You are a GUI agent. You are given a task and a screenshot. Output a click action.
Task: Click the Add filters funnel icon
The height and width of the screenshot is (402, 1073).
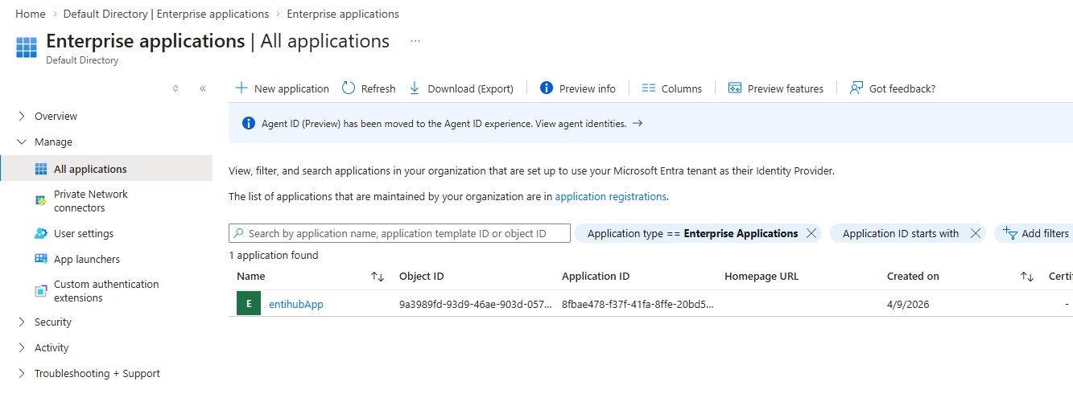(1010, 233)
